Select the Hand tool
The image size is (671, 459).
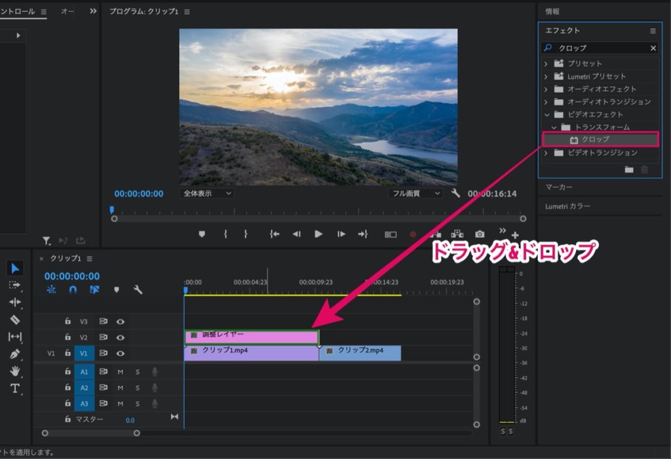click(x=14, y=371)
